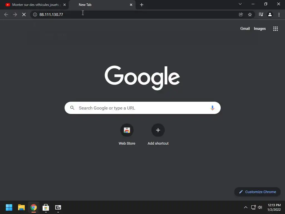The image size is (285, 214).
Task: Open the Images link
Action: click(x=260, y=29)
